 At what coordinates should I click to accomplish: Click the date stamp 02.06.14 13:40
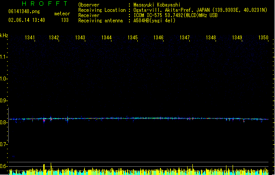coord(27,20)
